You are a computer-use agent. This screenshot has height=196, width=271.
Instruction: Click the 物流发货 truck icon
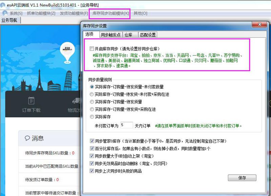coord(77,101)
